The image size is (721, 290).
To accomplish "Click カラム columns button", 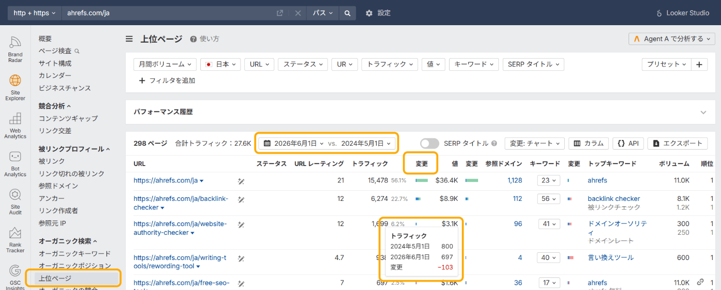I will tap(589, 143).
